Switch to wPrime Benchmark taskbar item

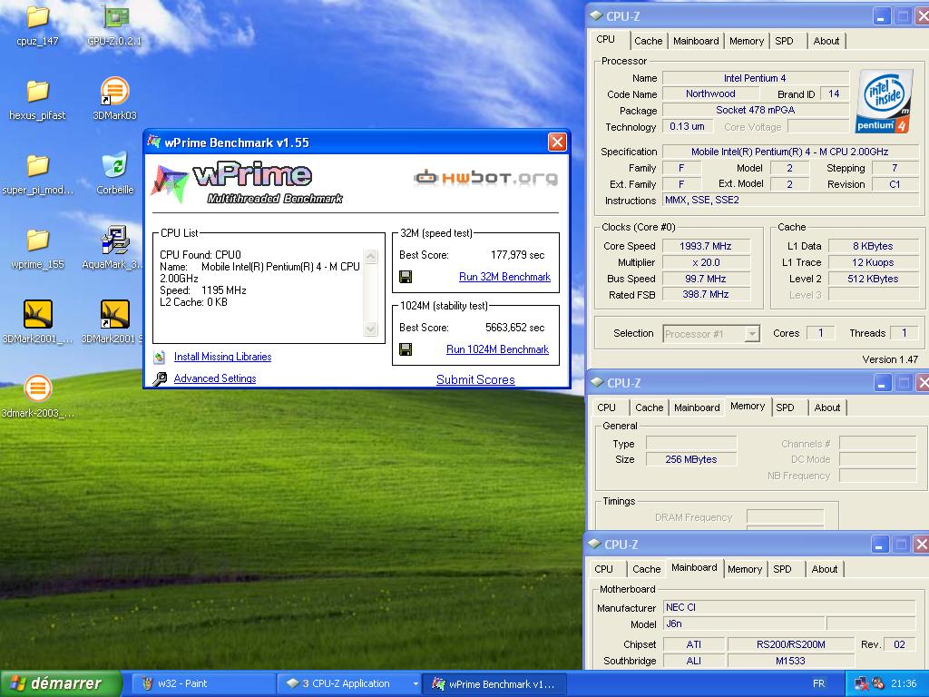coord(494,684)
